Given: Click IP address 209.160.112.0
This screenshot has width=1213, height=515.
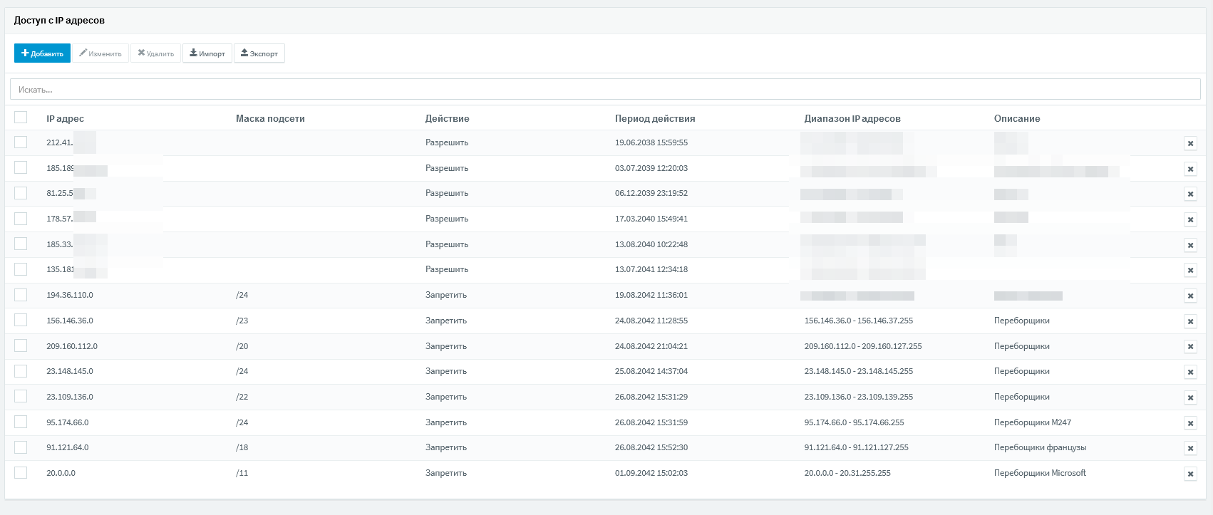Looking at the screenshot, I should [72, 346].
